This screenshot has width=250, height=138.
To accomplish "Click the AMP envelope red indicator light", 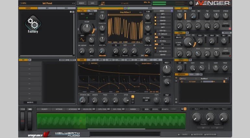I will point(230,29).
